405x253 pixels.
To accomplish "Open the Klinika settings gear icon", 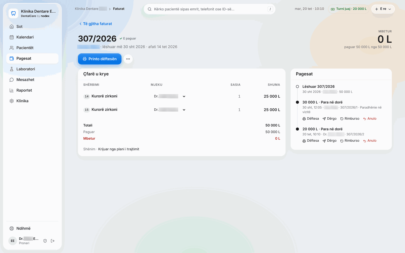I will 12,101.
